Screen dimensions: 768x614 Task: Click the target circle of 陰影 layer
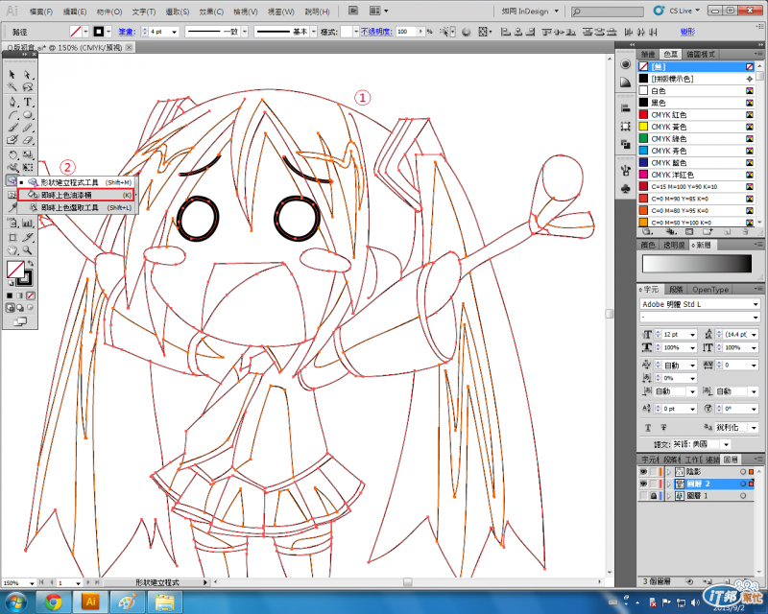tap(743, 471)
